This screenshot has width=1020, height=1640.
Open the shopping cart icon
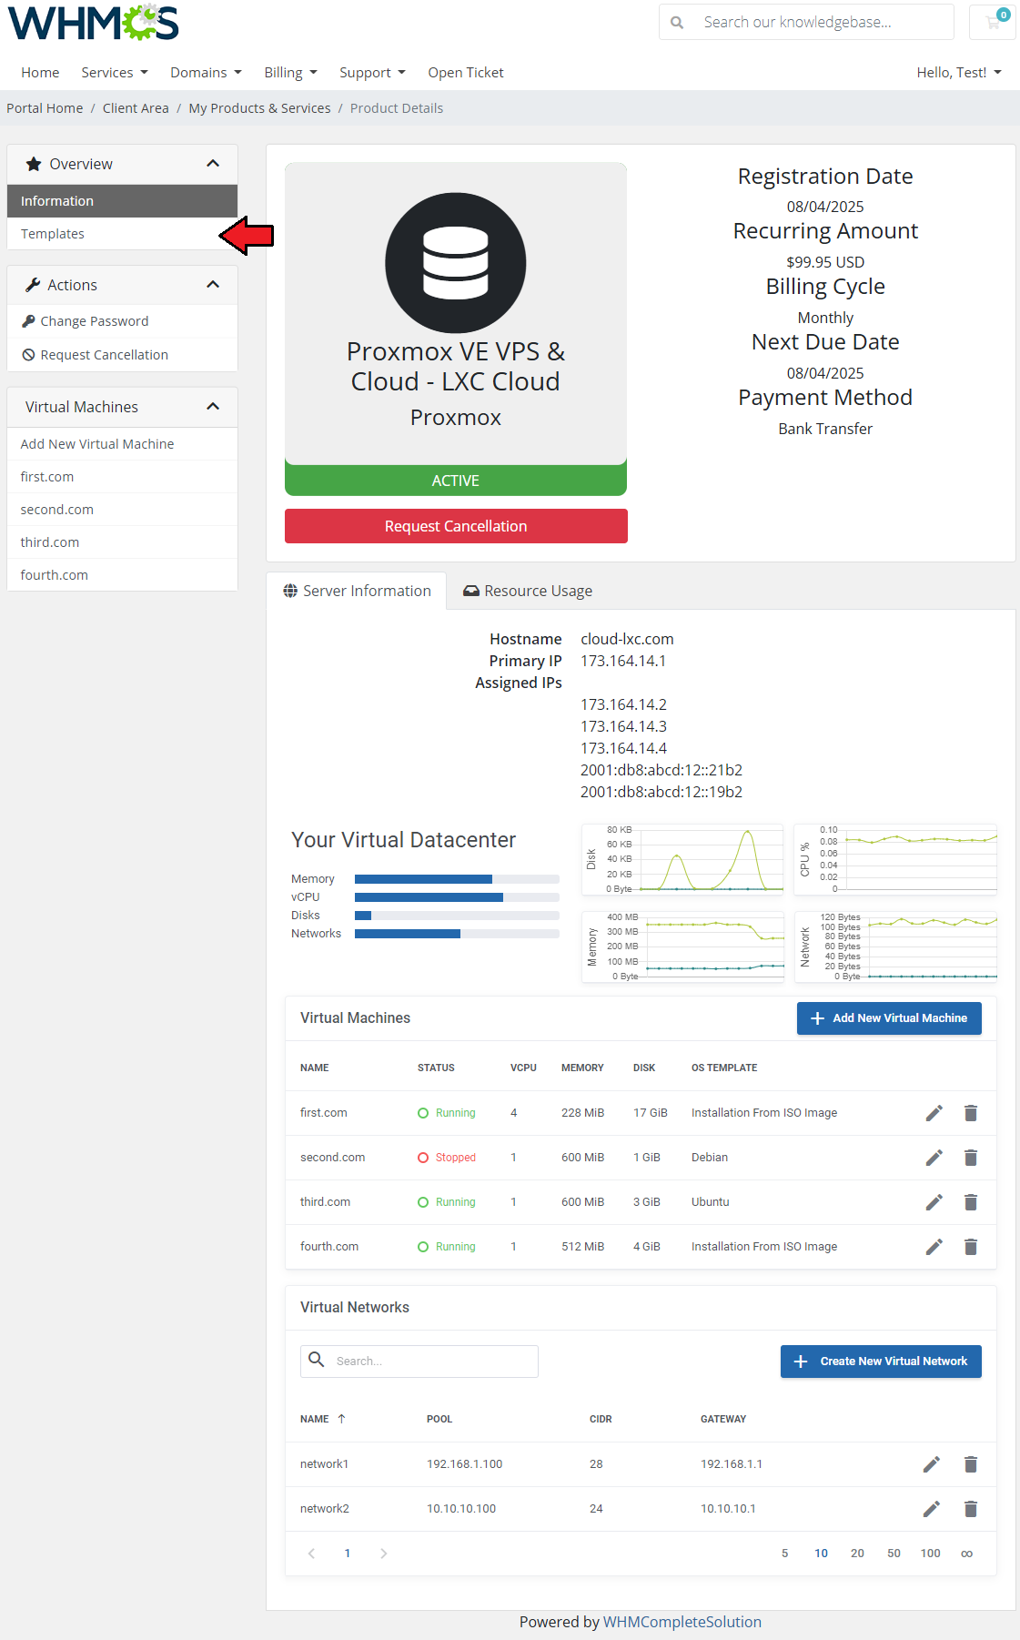(x=992, y=22)
